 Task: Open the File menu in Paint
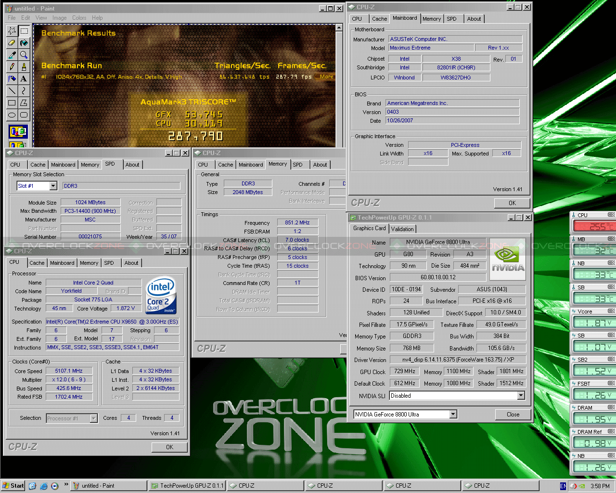[12, 18]
